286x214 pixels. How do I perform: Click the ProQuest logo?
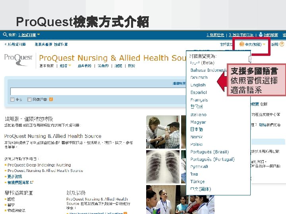(x=18, y=59)
